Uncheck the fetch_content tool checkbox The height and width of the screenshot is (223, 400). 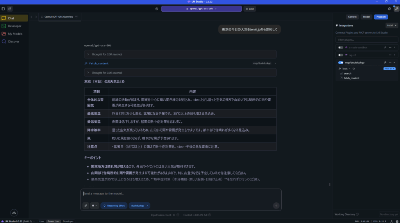tap(341, 78)
